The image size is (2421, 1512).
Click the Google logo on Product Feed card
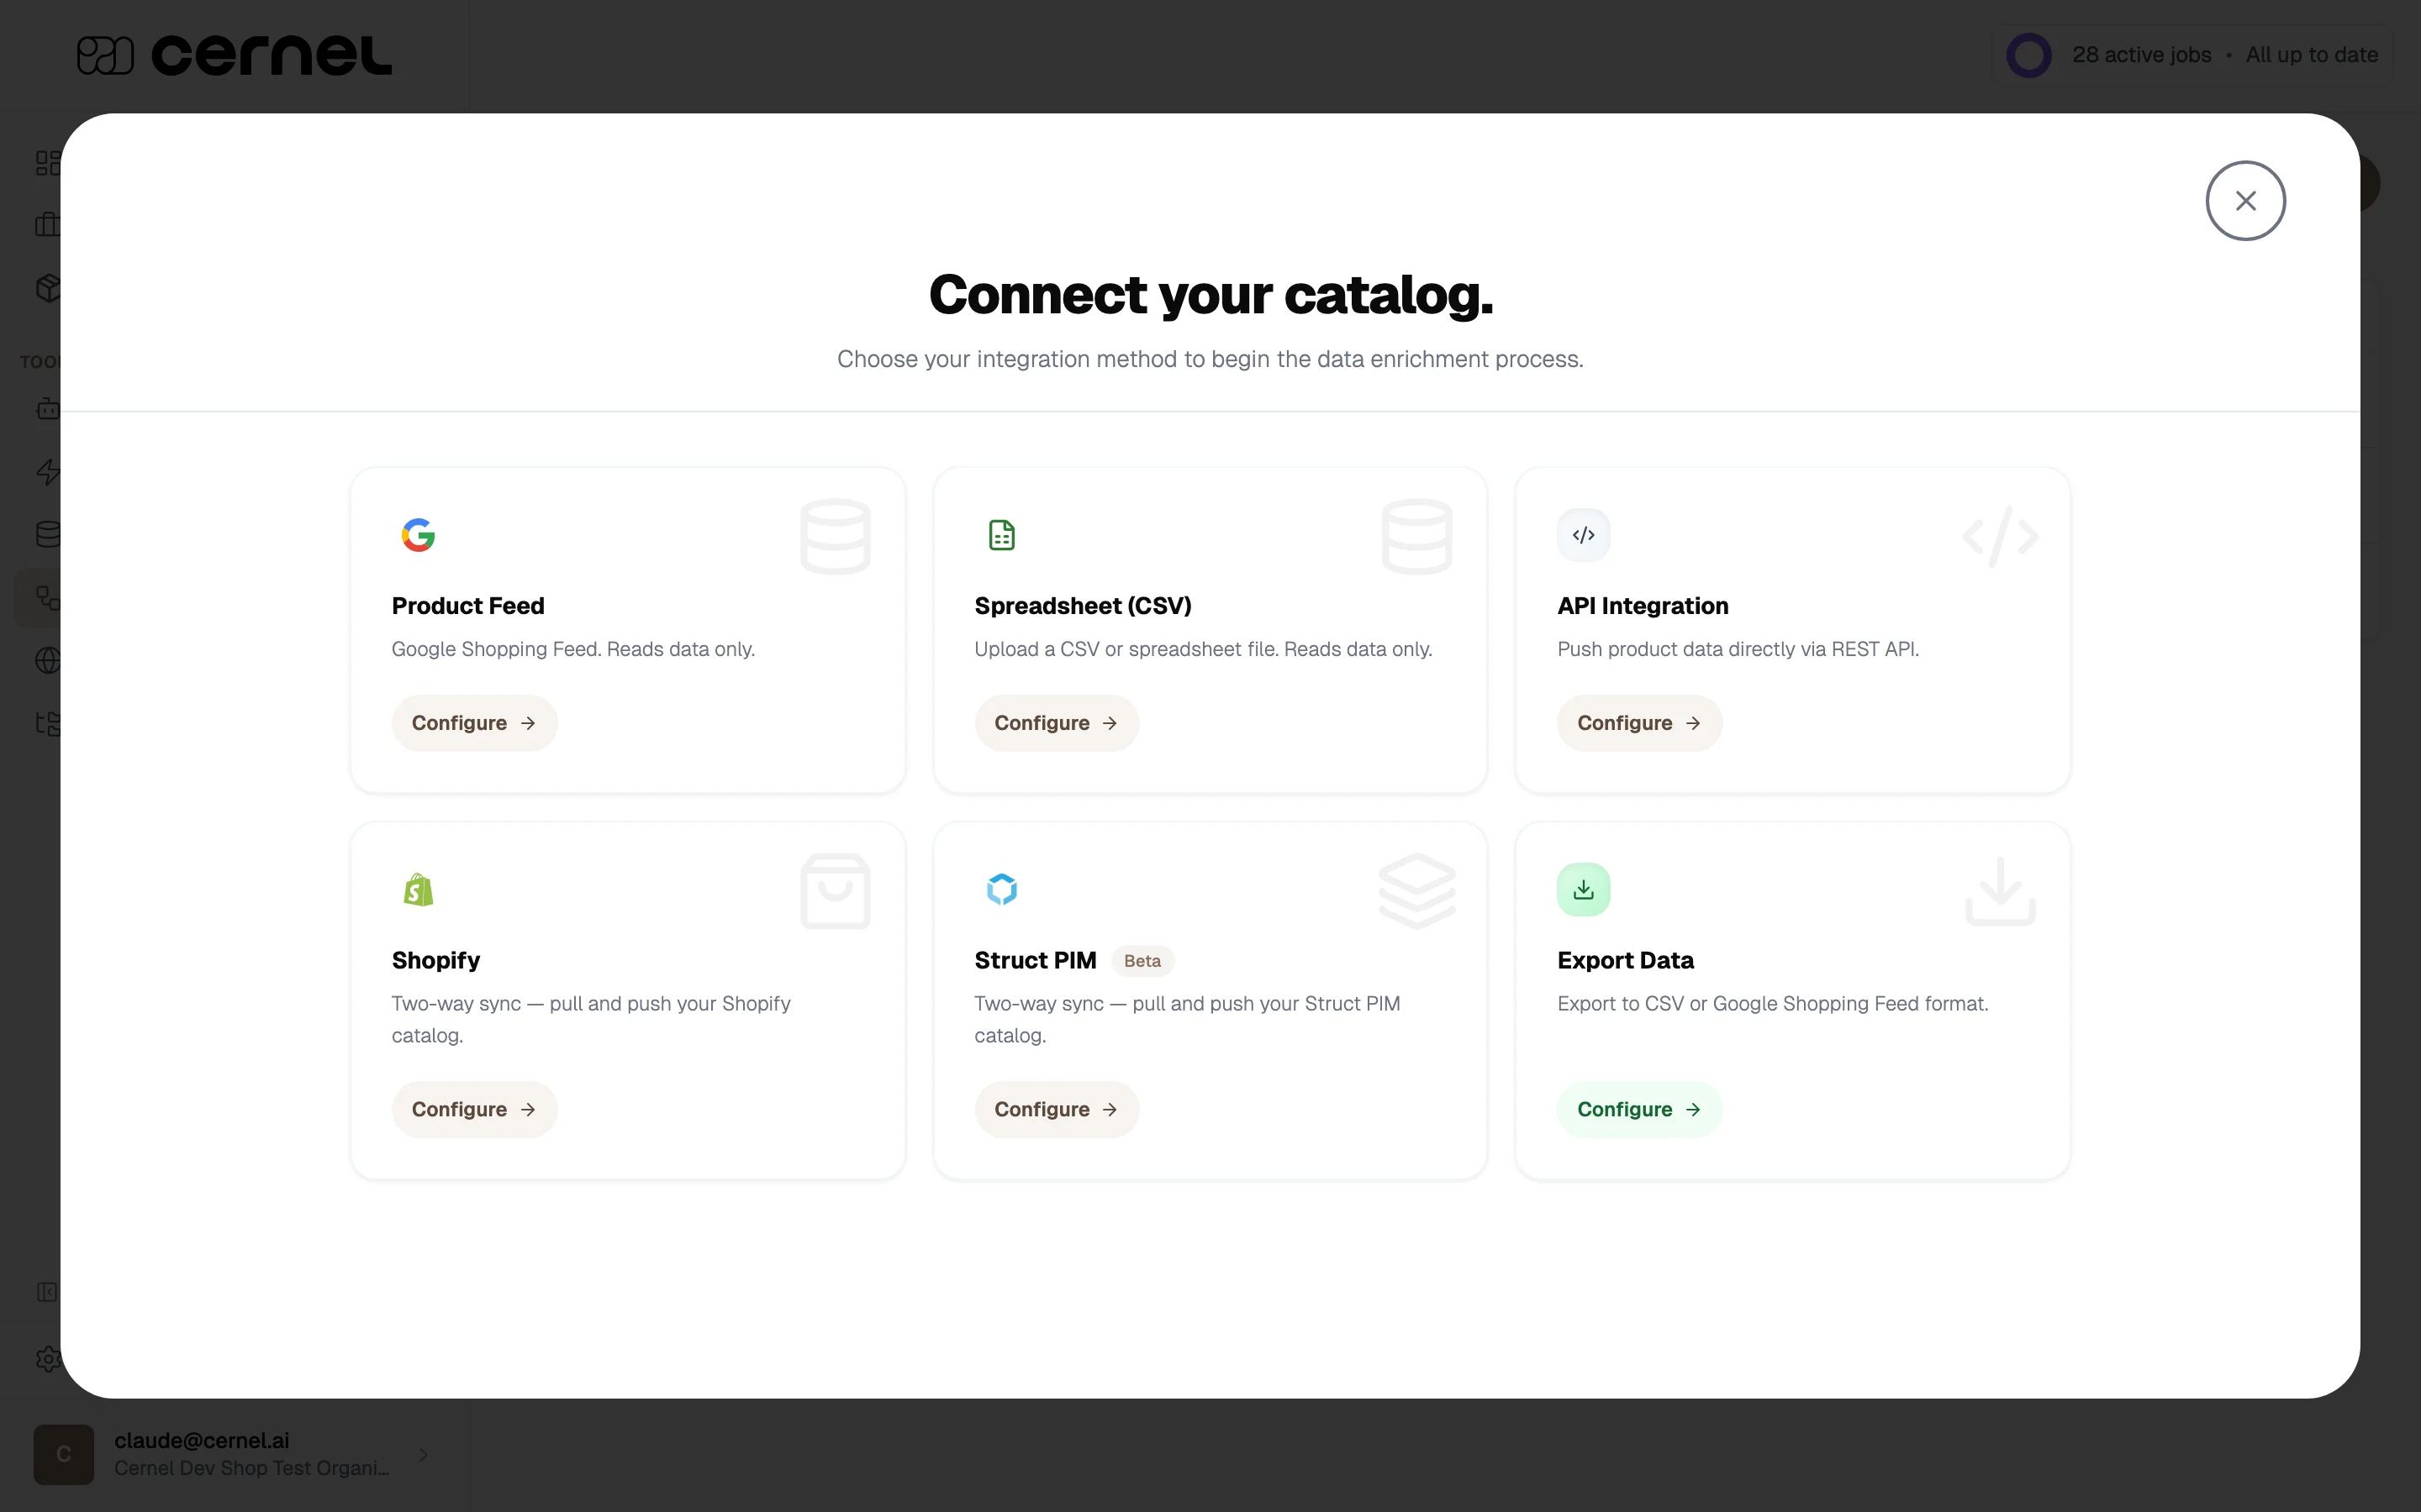pos(418,535)
